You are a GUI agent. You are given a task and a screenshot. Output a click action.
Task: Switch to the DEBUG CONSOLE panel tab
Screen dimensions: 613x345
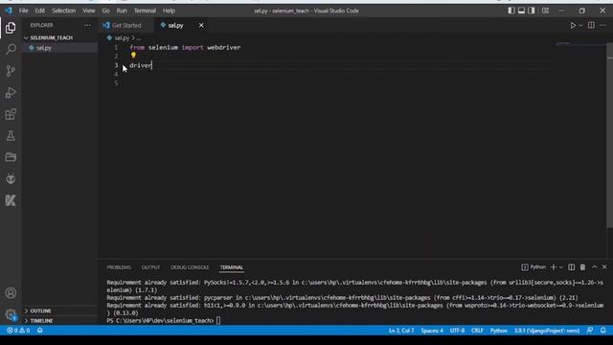pyautogui.click(x=190, y=267)
